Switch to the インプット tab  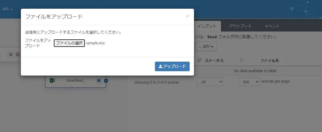coord(206,26)
